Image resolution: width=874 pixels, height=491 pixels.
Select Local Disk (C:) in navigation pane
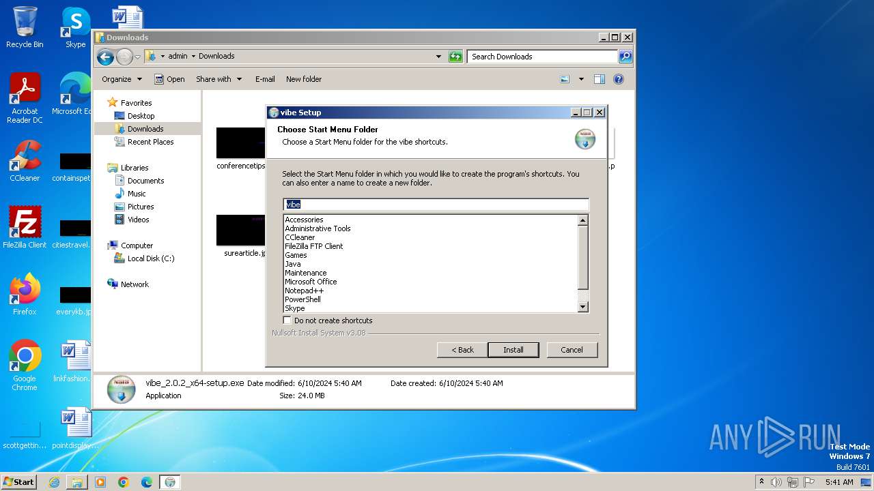[x=151, y=258]
